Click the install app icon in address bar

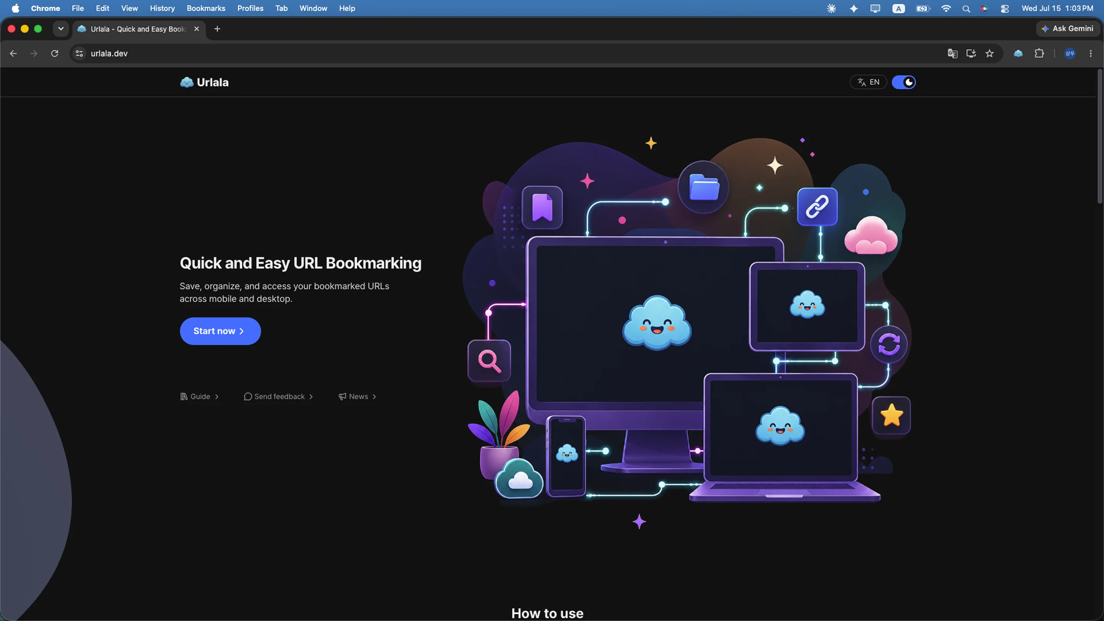(x=971, y=54)
